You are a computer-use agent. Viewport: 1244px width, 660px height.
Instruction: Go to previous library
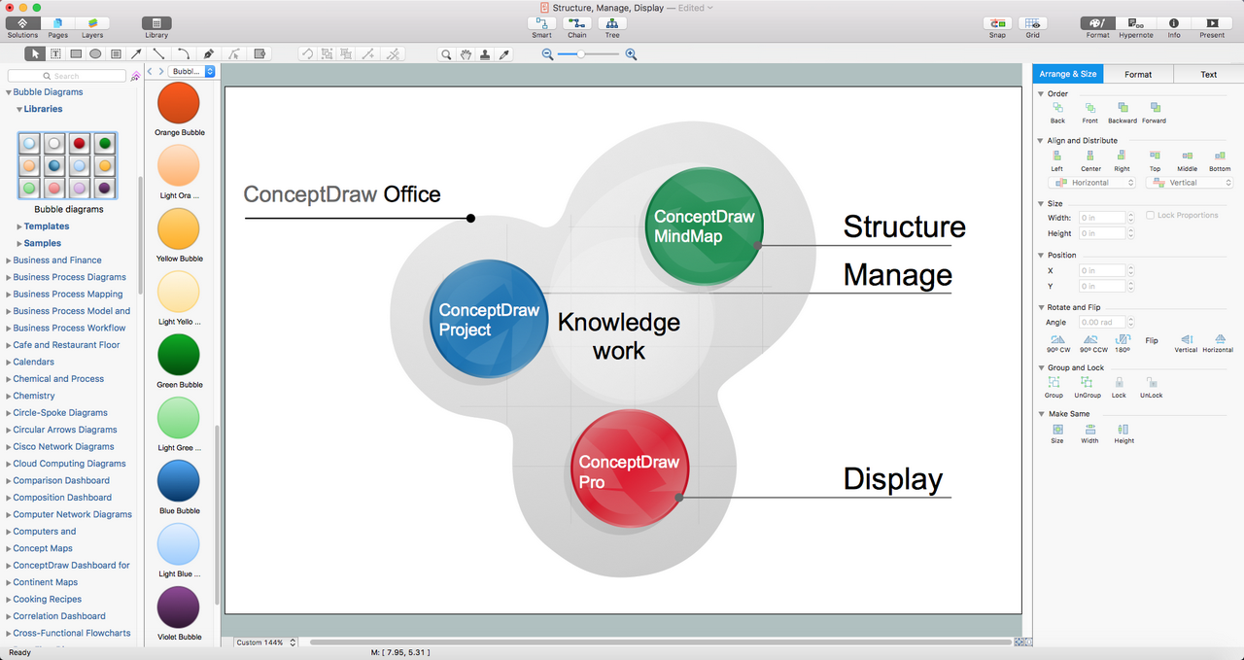click(150, 72)
